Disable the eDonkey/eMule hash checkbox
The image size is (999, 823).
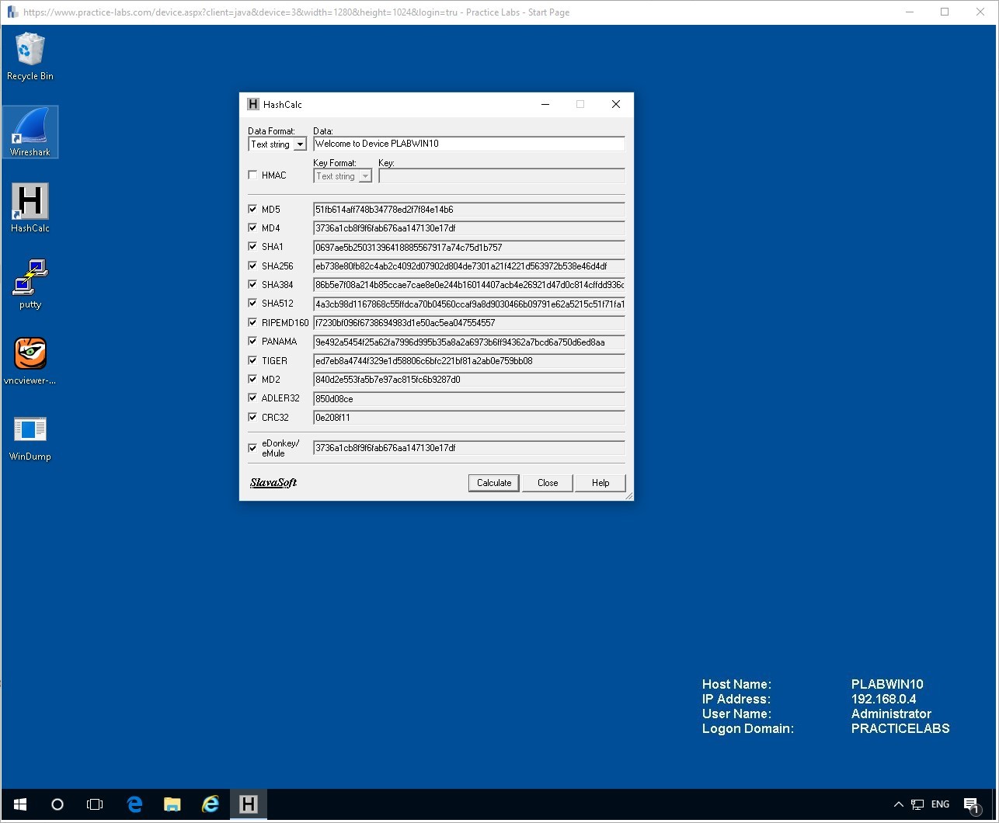(252, 447)
